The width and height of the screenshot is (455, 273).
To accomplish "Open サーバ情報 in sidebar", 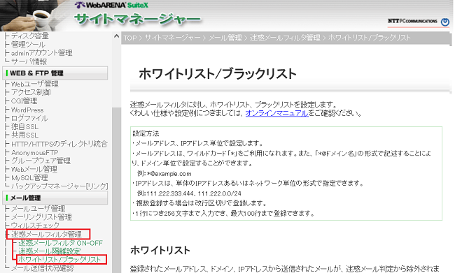I will pos(29,61).
